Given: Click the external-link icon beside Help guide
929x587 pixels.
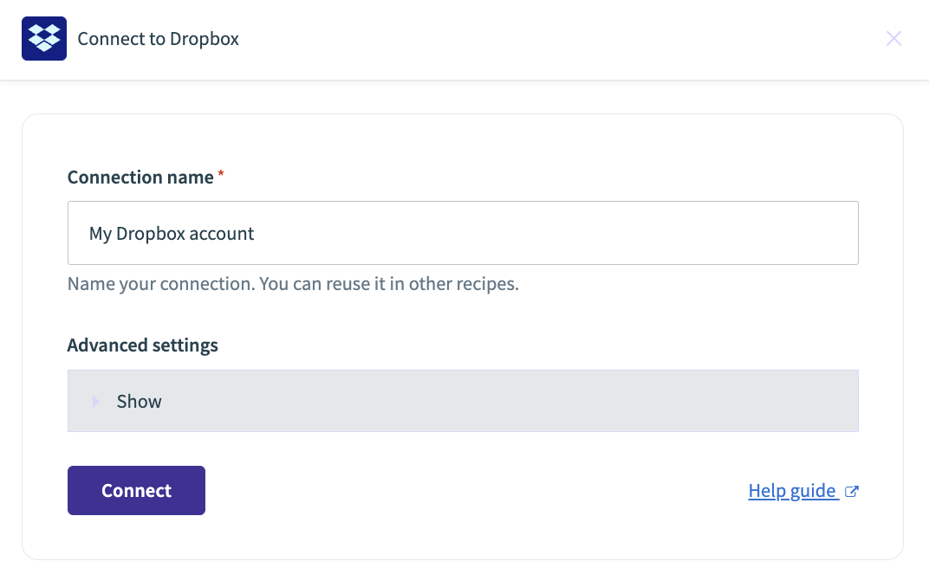Looking at the screenshot, I should coord(851,491).
